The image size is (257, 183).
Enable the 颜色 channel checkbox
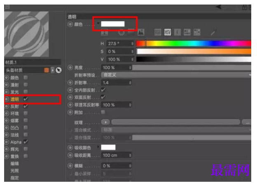click(26, 77)
